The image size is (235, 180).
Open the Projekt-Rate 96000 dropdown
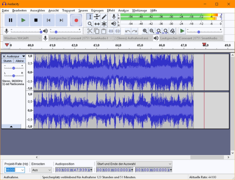[x=23, y=170]
